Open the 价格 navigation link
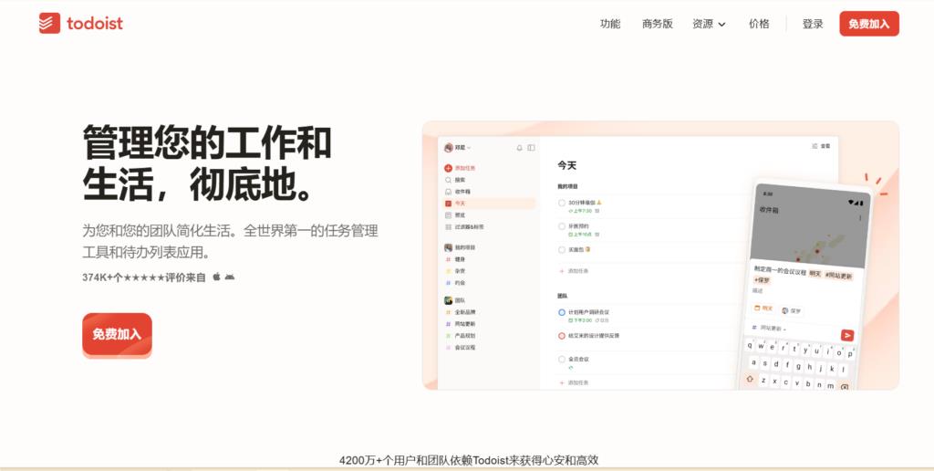Image resolution: width=934 pixels, height=471 pixels. coord(759,24)
